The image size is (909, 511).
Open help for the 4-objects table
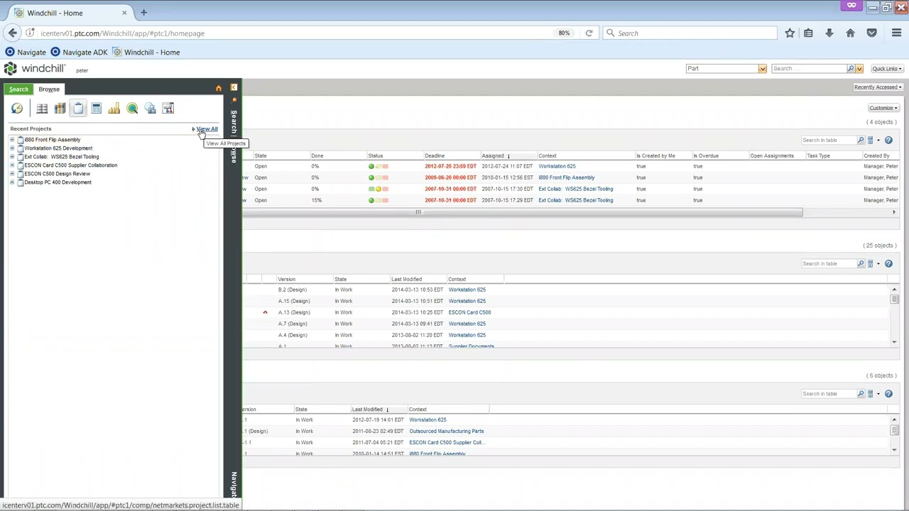(x=888, y=141)
